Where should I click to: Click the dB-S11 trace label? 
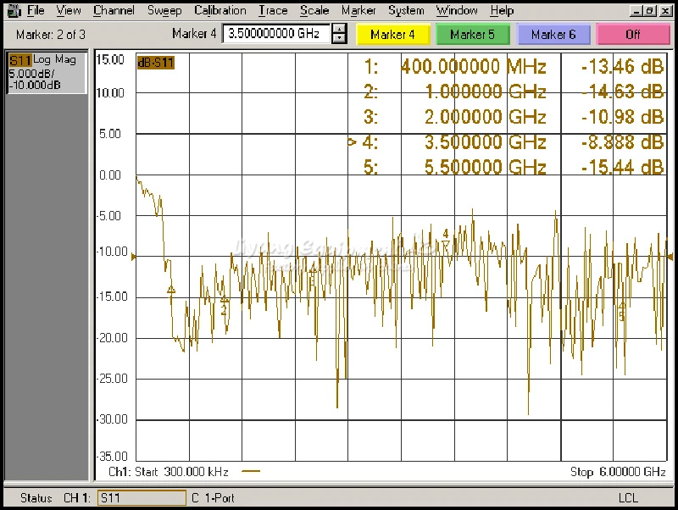coord(155,63)
